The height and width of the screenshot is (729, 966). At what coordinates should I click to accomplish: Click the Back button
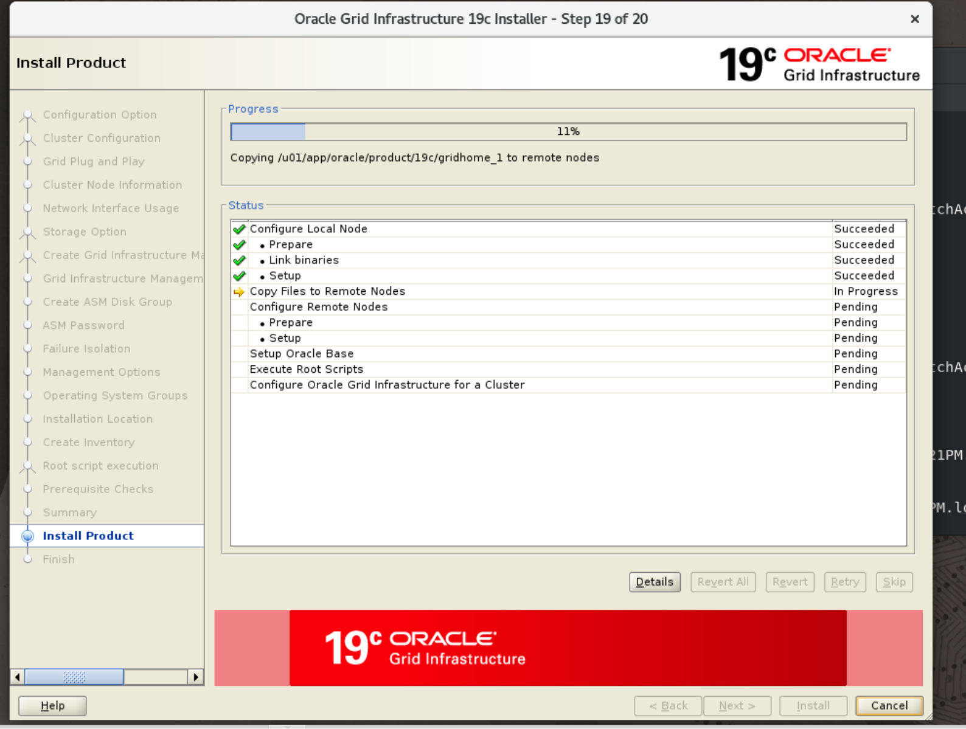coord(668,706)
